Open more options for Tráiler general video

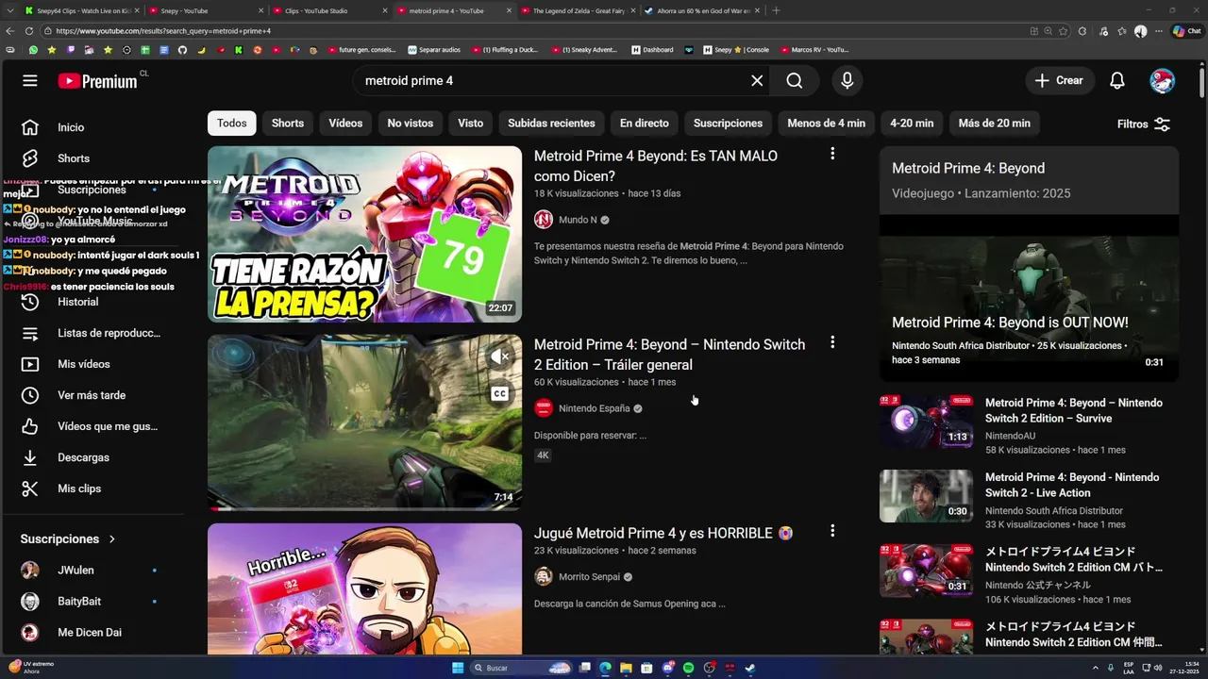click(x=831, y=342)
